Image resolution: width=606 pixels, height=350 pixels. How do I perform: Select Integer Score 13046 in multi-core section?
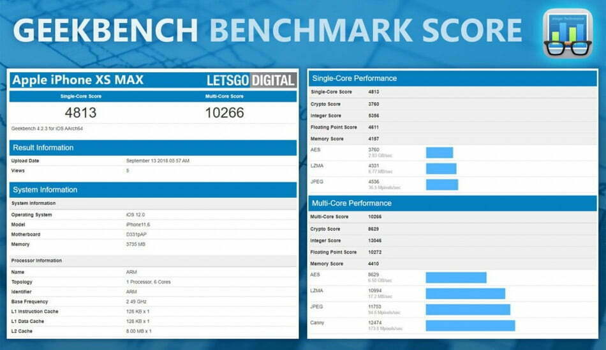pos(375,241)
